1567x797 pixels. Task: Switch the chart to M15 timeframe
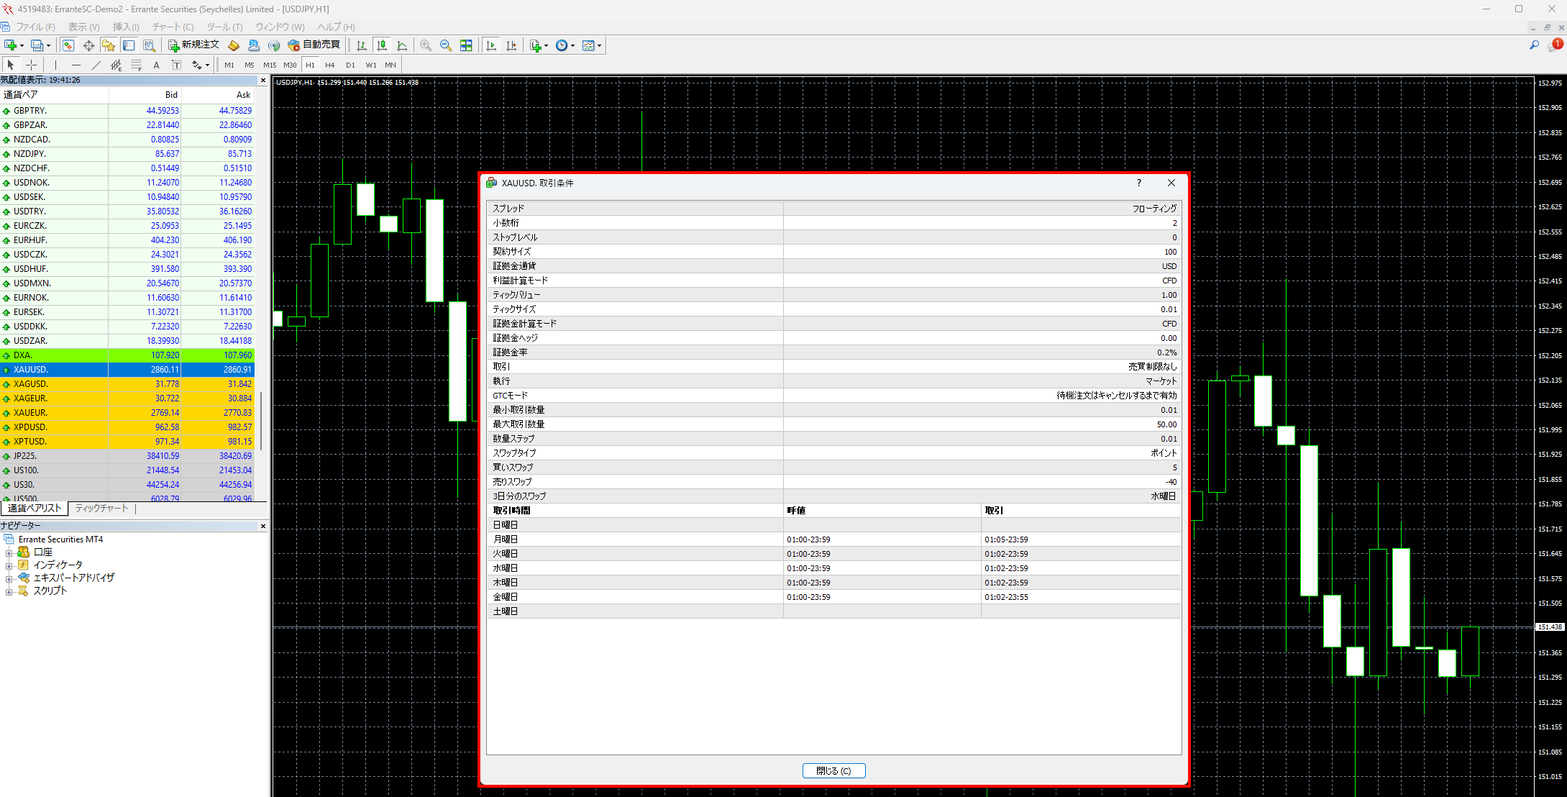(269, 65)
